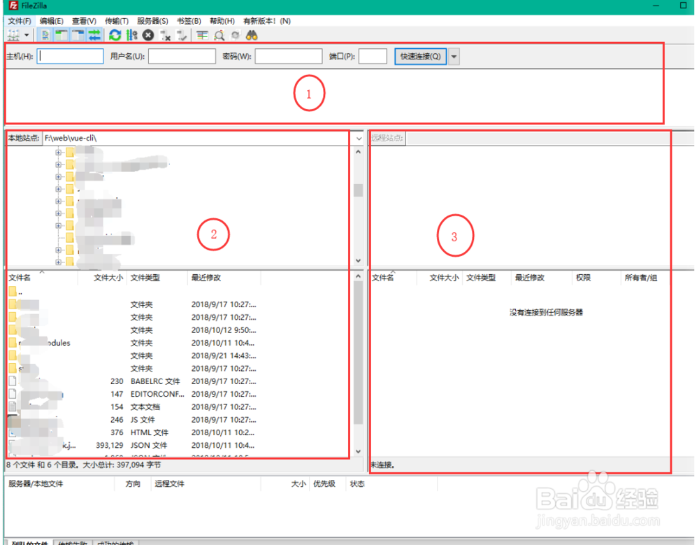This screenshot has height=545, width=699.
Task: Toggle the synchronized browsing icon
Action: pos(236,35)
